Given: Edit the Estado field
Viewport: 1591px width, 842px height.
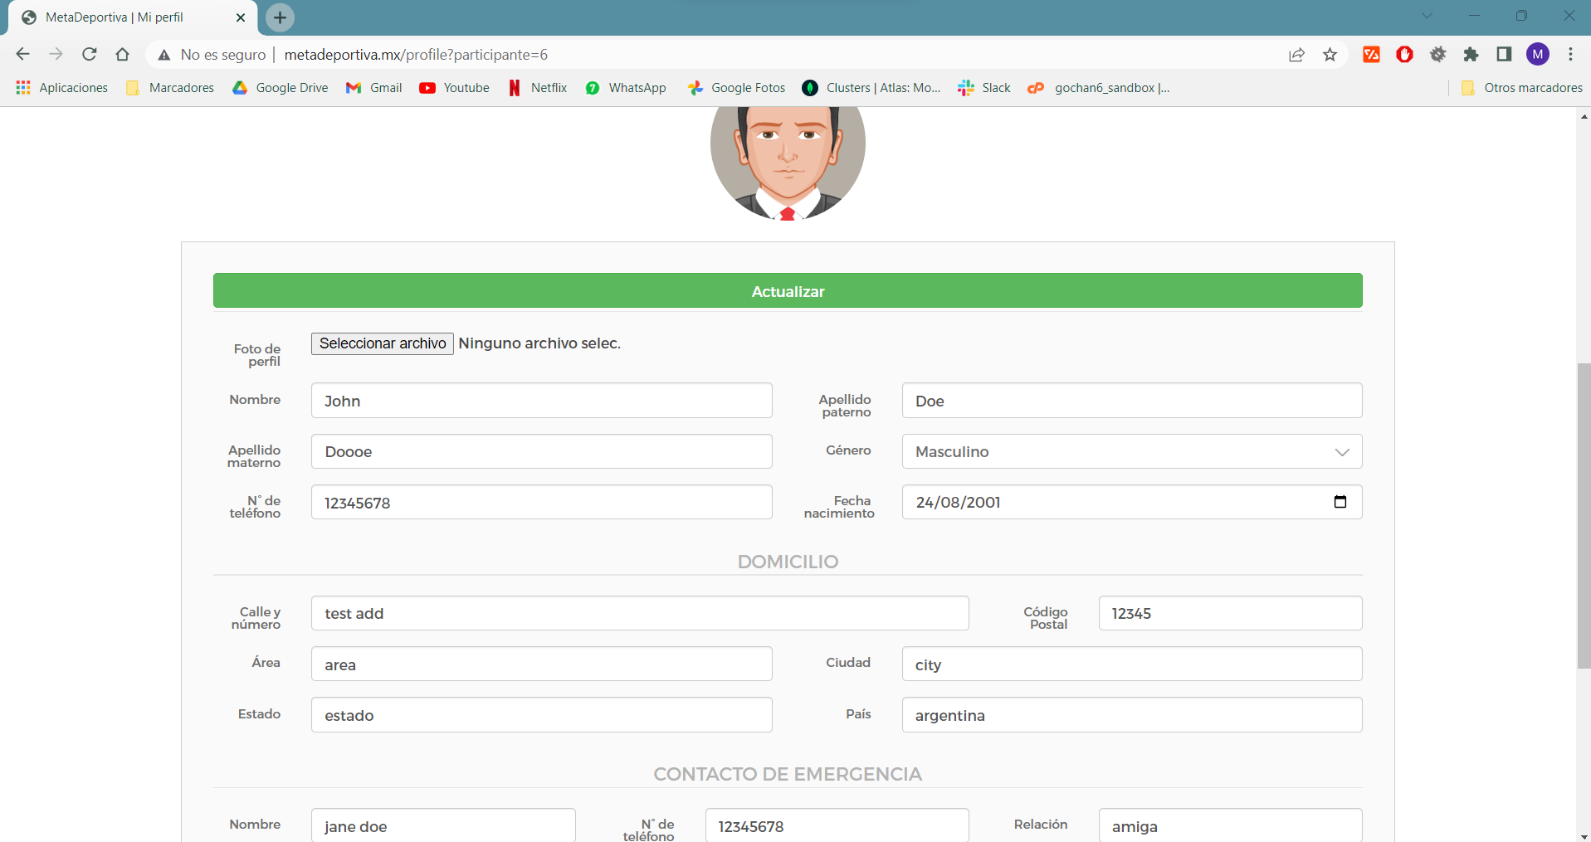Looking at the screenshot, I should pos(542,715).
